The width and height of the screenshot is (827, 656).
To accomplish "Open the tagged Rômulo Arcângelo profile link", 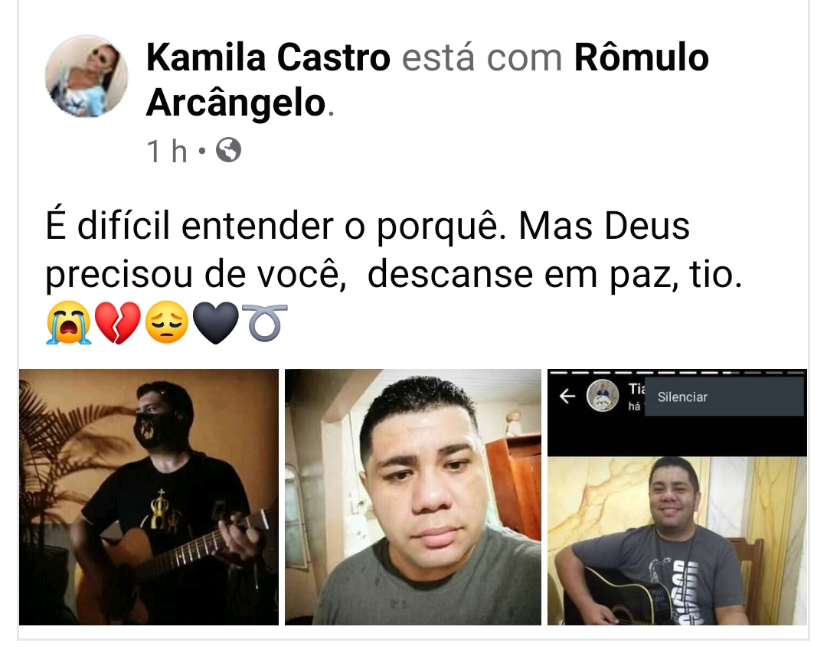I will pos(428,80).
